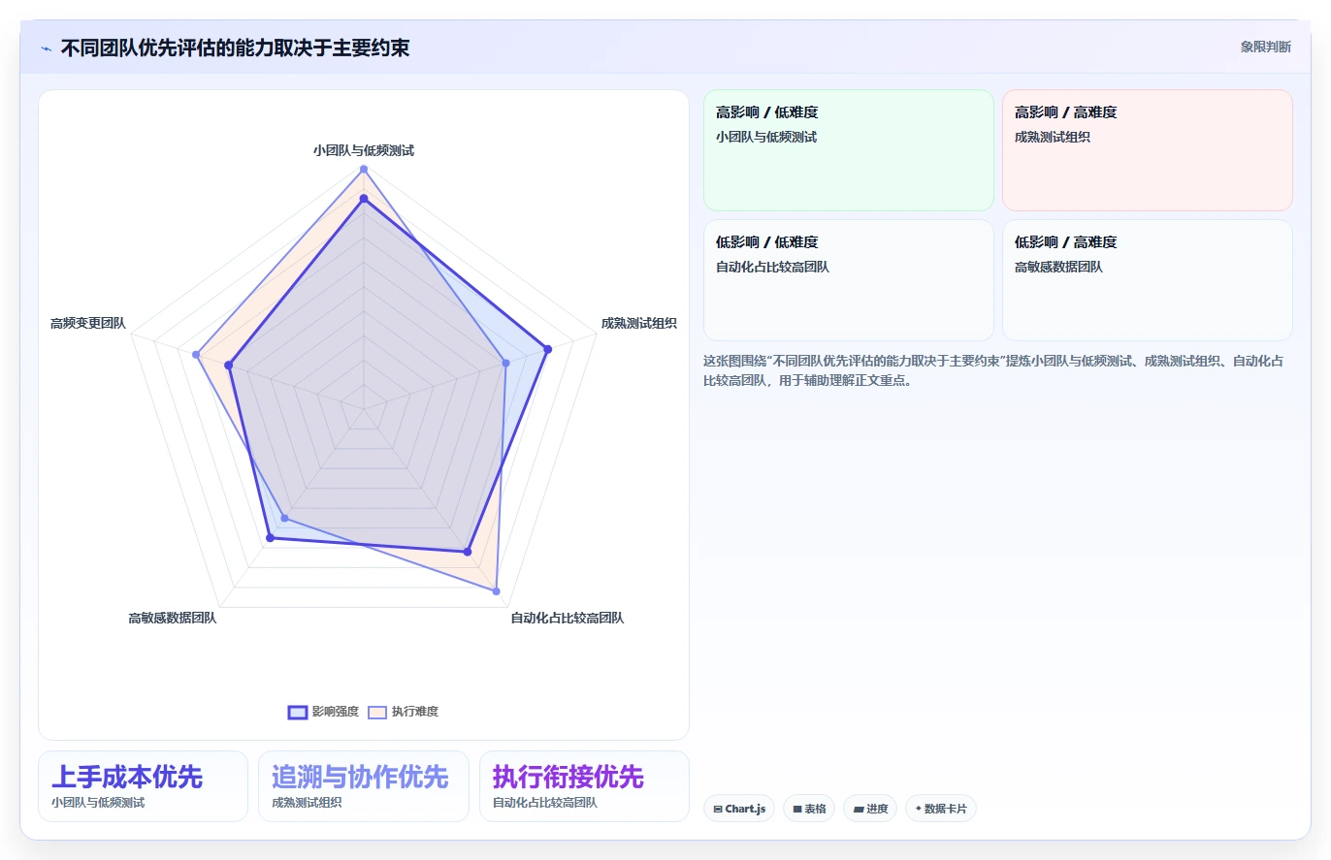
Task: Click the icon in the 进度 tag
Action: pyautogui.click(x=859, y=809)
